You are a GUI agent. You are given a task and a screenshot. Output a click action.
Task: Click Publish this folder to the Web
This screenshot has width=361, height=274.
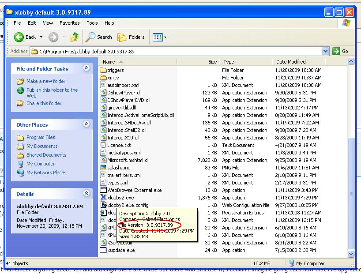pyautogui.click(x=52, y=93)
